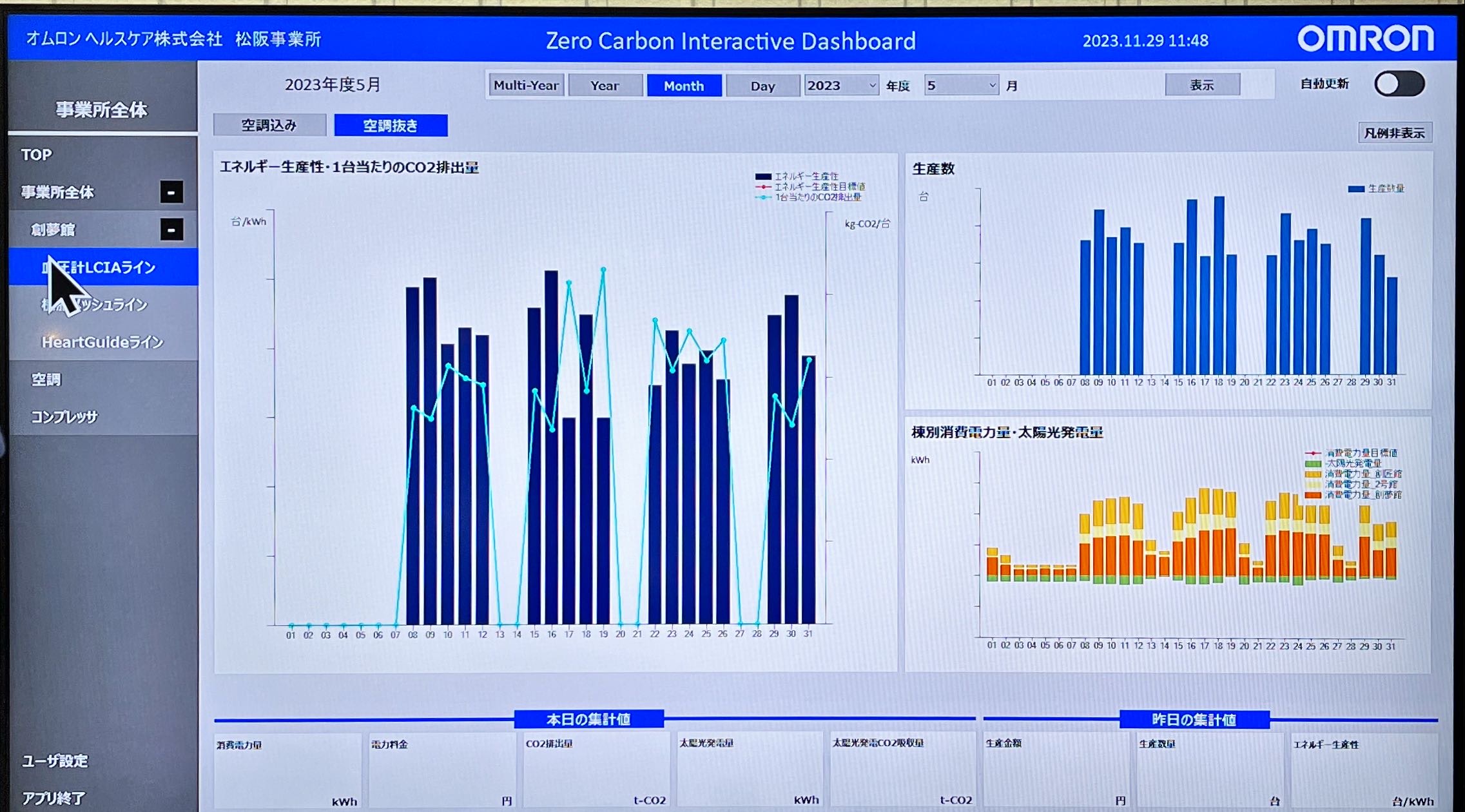Go to TOP menu item
The width and height of the screenshot is (1465, 812).
36,155
